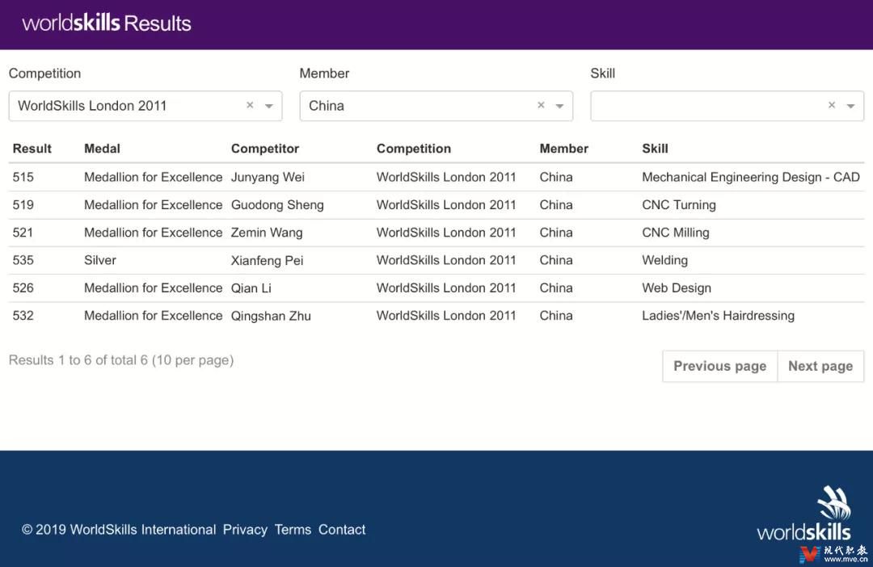The width and height of the screenshot is (873, 567).
Task: Clear the Competition filter with the x icon
Action: coord(250,106)
